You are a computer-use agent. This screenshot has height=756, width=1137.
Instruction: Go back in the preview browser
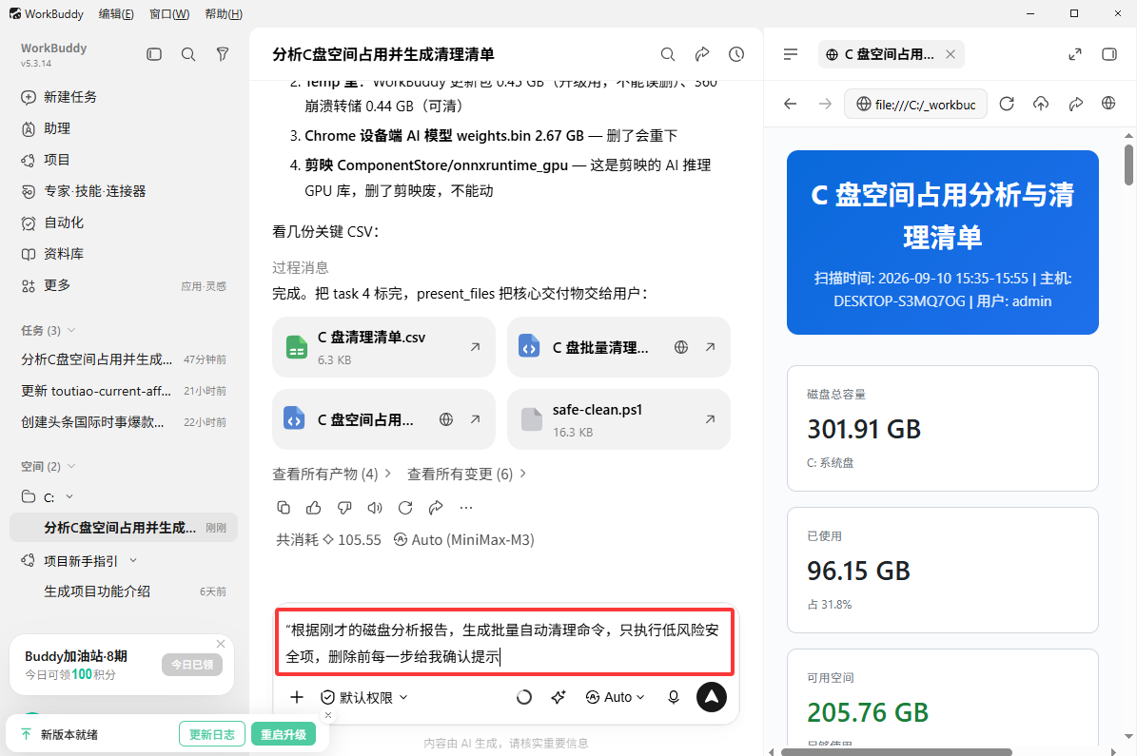click(791, 104)
